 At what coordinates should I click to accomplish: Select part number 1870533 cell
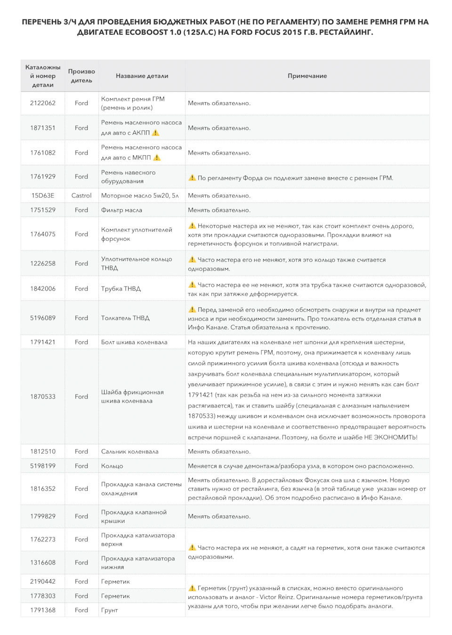[43, 396]
